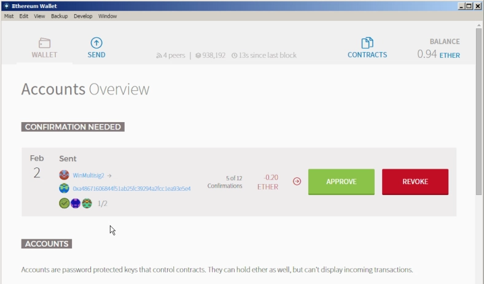Open the 0xa48671606844 recipient address link
Viewport: 484px width, 284px height.
[x=132, y=188]
